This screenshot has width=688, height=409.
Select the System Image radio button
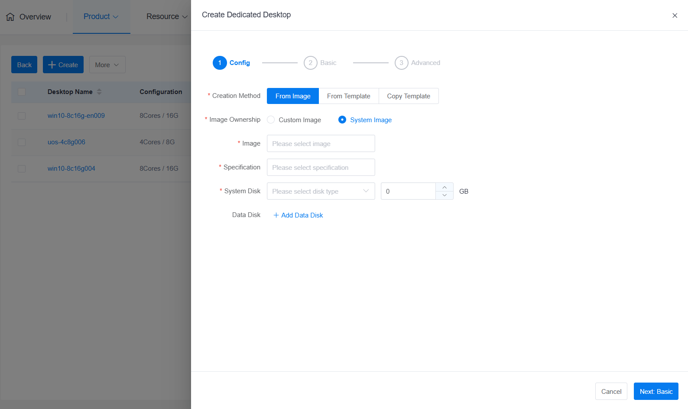[342, 120]
